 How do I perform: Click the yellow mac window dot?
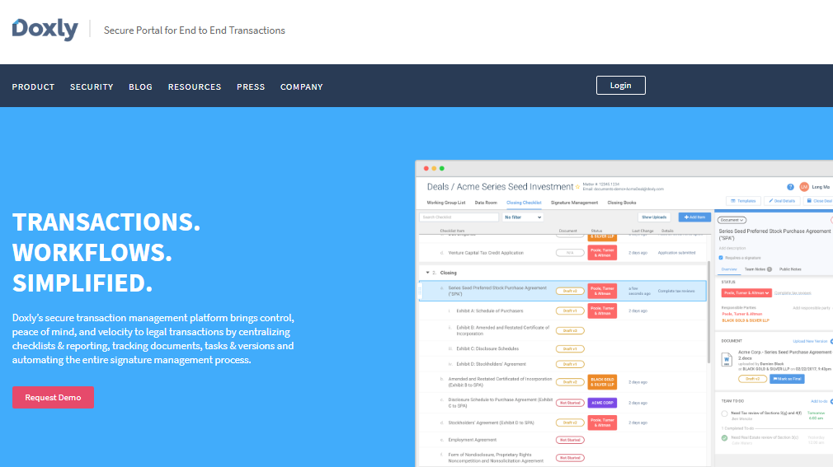pos(434,168)
